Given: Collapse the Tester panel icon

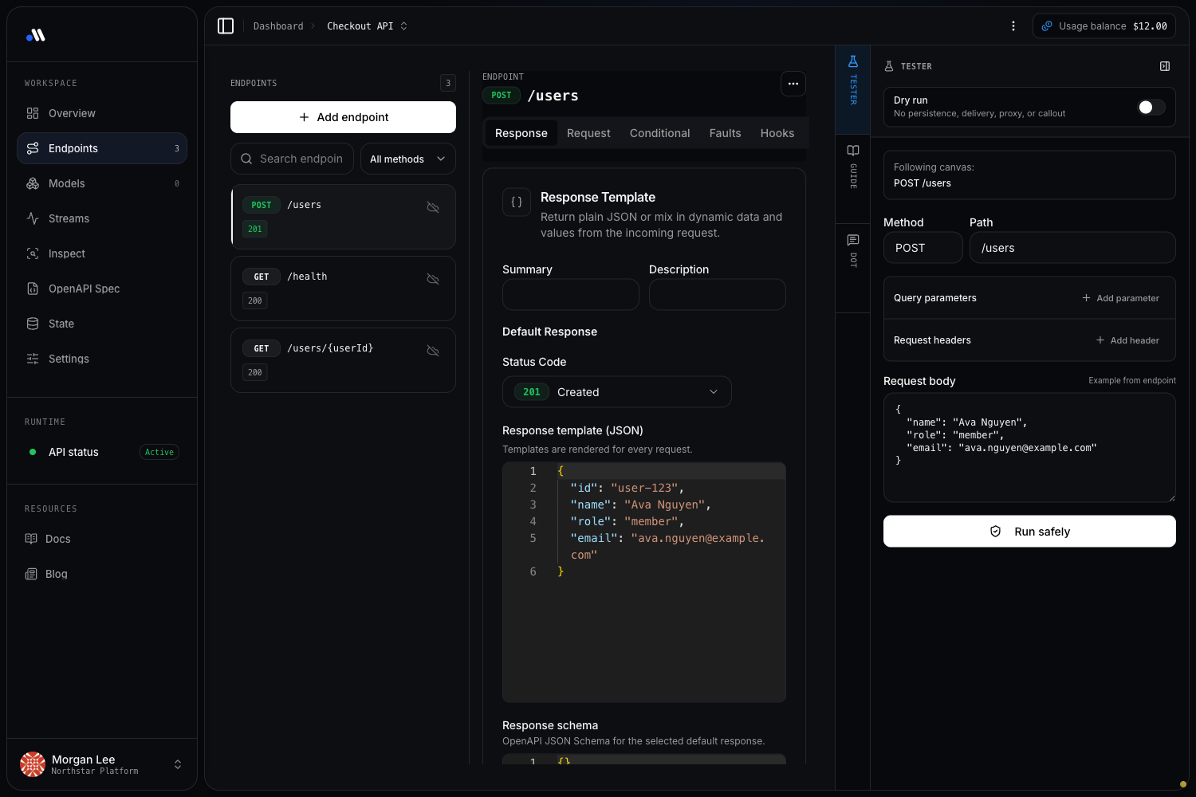Looking at the screenshot, I should point(1165,66).
